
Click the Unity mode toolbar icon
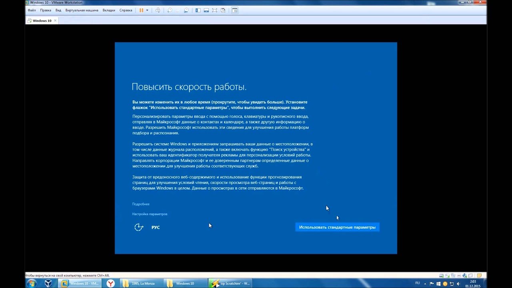click(x=223, y=10)
